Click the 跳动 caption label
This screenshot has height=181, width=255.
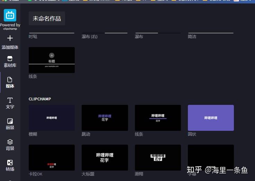pyautogui.click(x=86, y=134)
